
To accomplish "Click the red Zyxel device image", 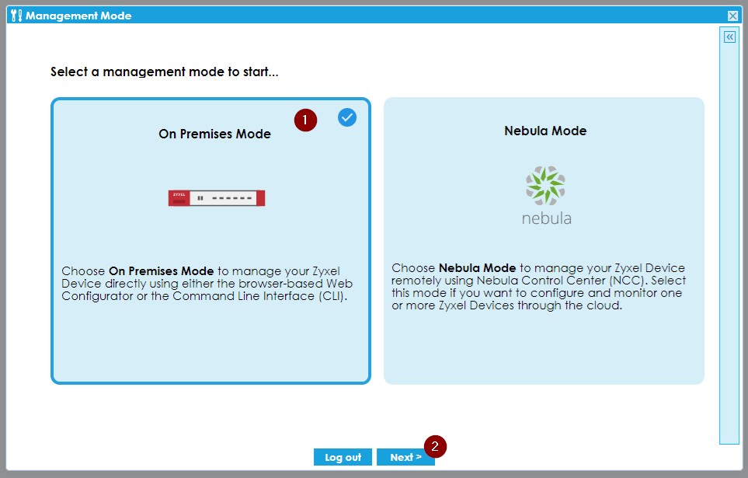I will tap(217, 197).
